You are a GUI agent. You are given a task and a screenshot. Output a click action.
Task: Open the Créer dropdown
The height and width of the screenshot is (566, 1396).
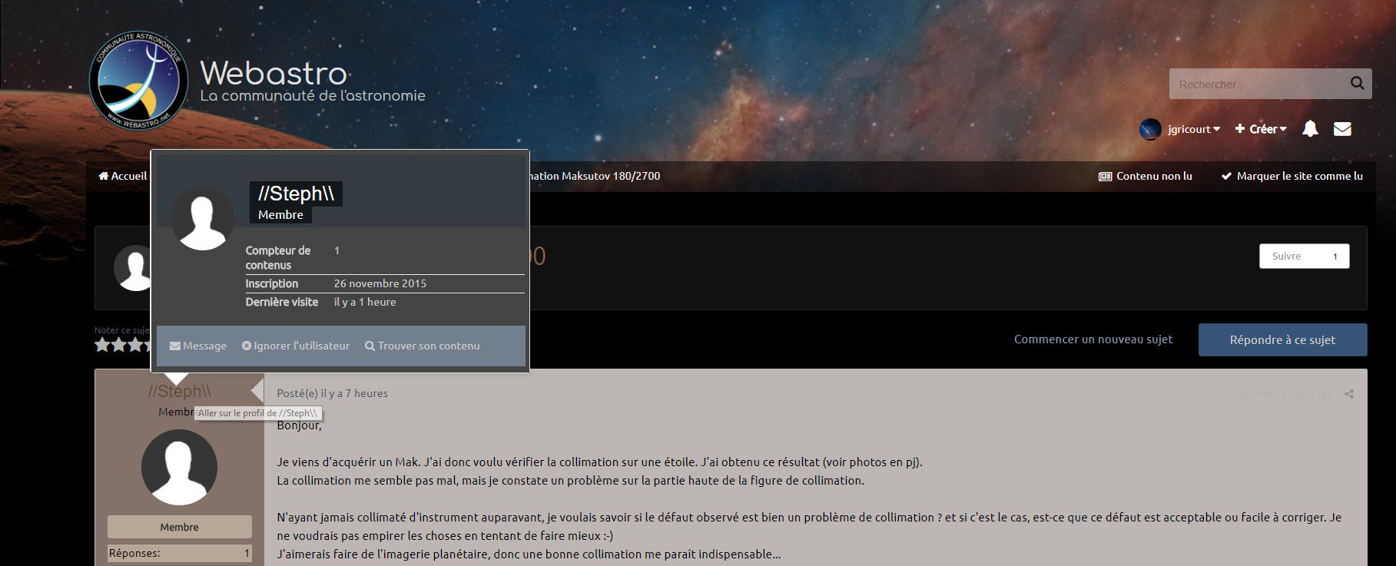[x=1261, y=129]
